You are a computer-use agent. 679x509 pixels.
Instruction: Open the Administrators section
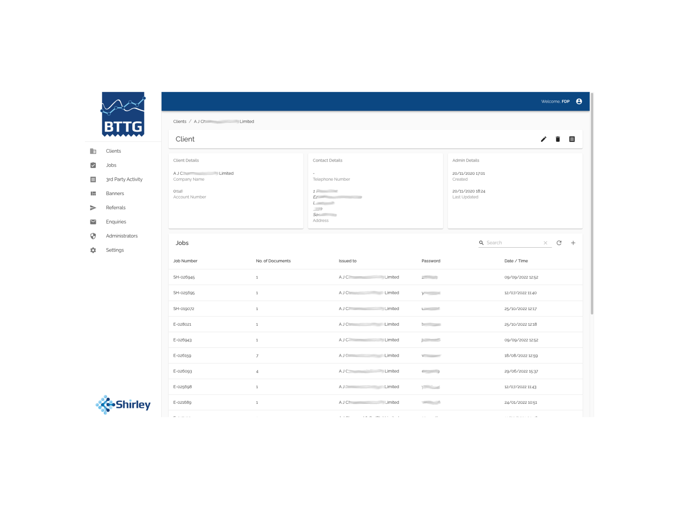(x=122, y=236)
